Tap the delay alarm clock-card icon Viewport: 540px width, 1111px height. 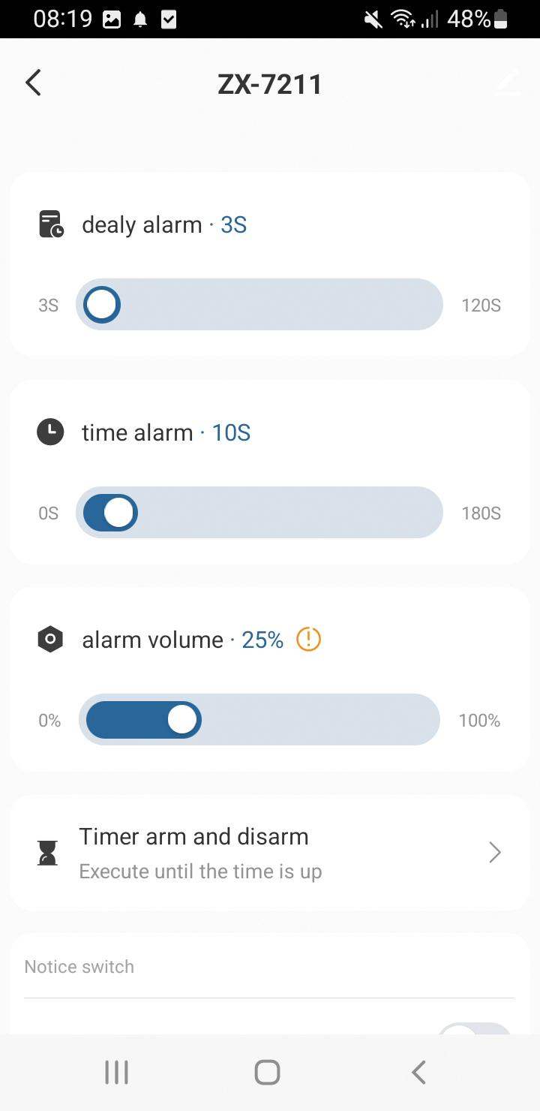[x=51, y=224]
